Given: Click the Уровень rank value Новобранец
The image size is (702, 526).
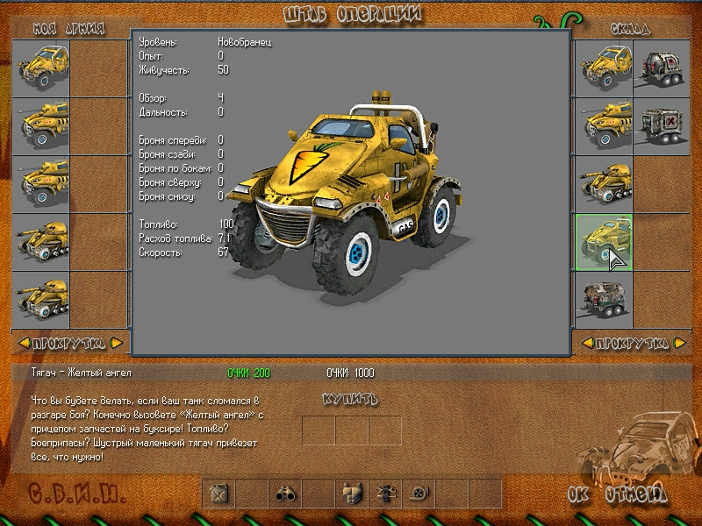Looking at the screenshot, I should (245, 42).
